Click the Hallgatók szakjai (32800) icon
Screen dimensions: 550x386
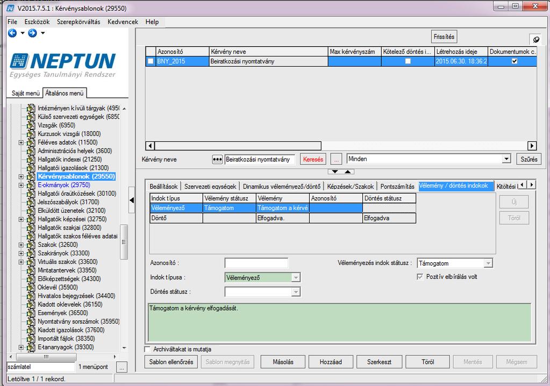[x=31, y=227]
